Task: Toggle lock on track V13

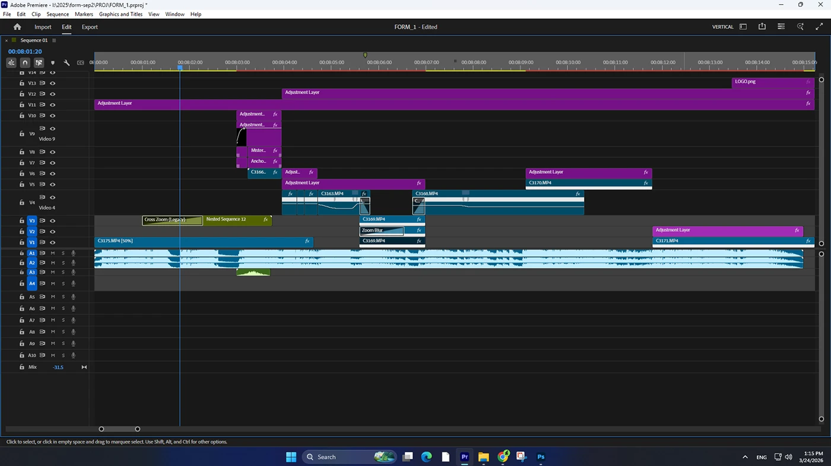Action: (x=22, y=83)
